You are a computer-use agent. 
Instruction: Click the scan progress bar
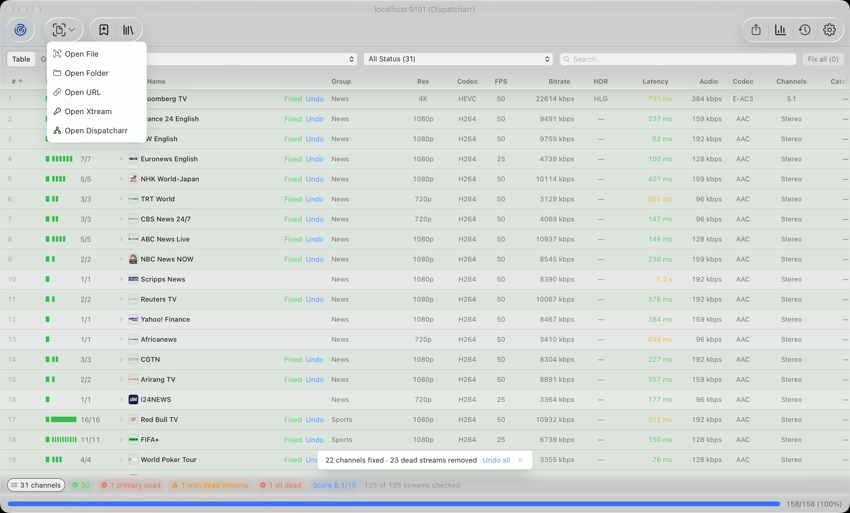(x=394, y=504)
